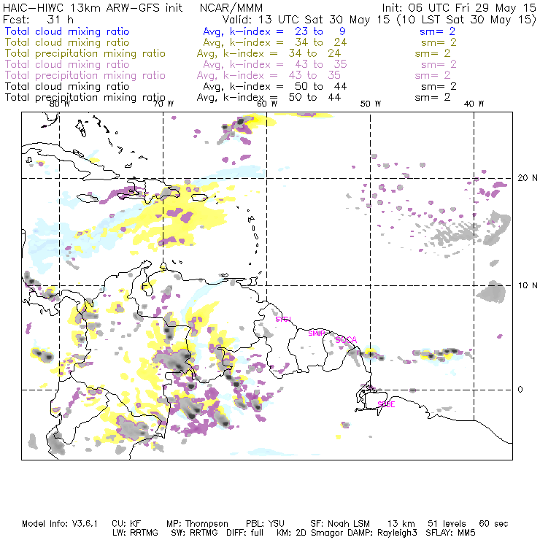The width and height of the screenshot is (540, 540).
Task: Click the magenta 'SMJP' station label
Action: click(x=317, y=333)
